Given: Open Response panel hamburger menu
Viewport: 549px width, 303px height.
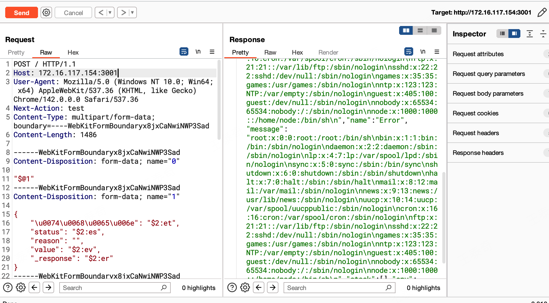Looking at the screenshot, I should click(437, 52).
